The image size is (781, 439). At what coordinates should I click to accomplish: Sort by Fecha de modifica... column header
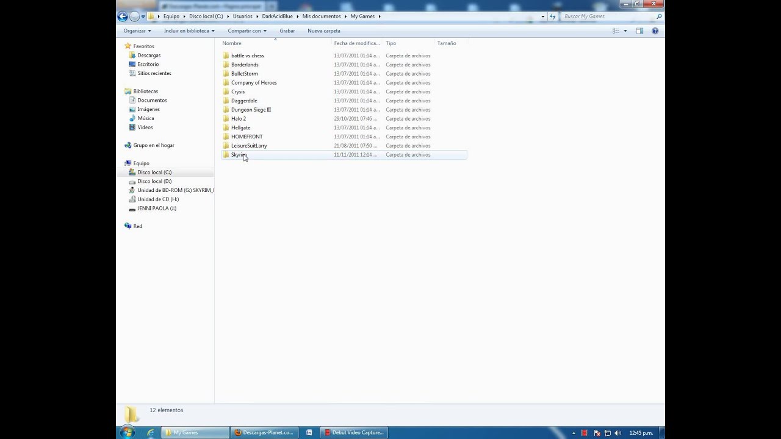(357, 43)
